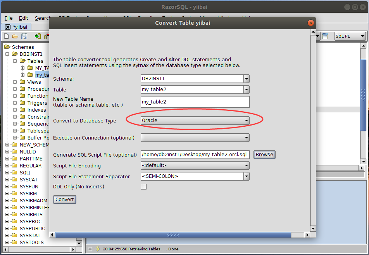Open the Edit menu

tap(23, 18)
